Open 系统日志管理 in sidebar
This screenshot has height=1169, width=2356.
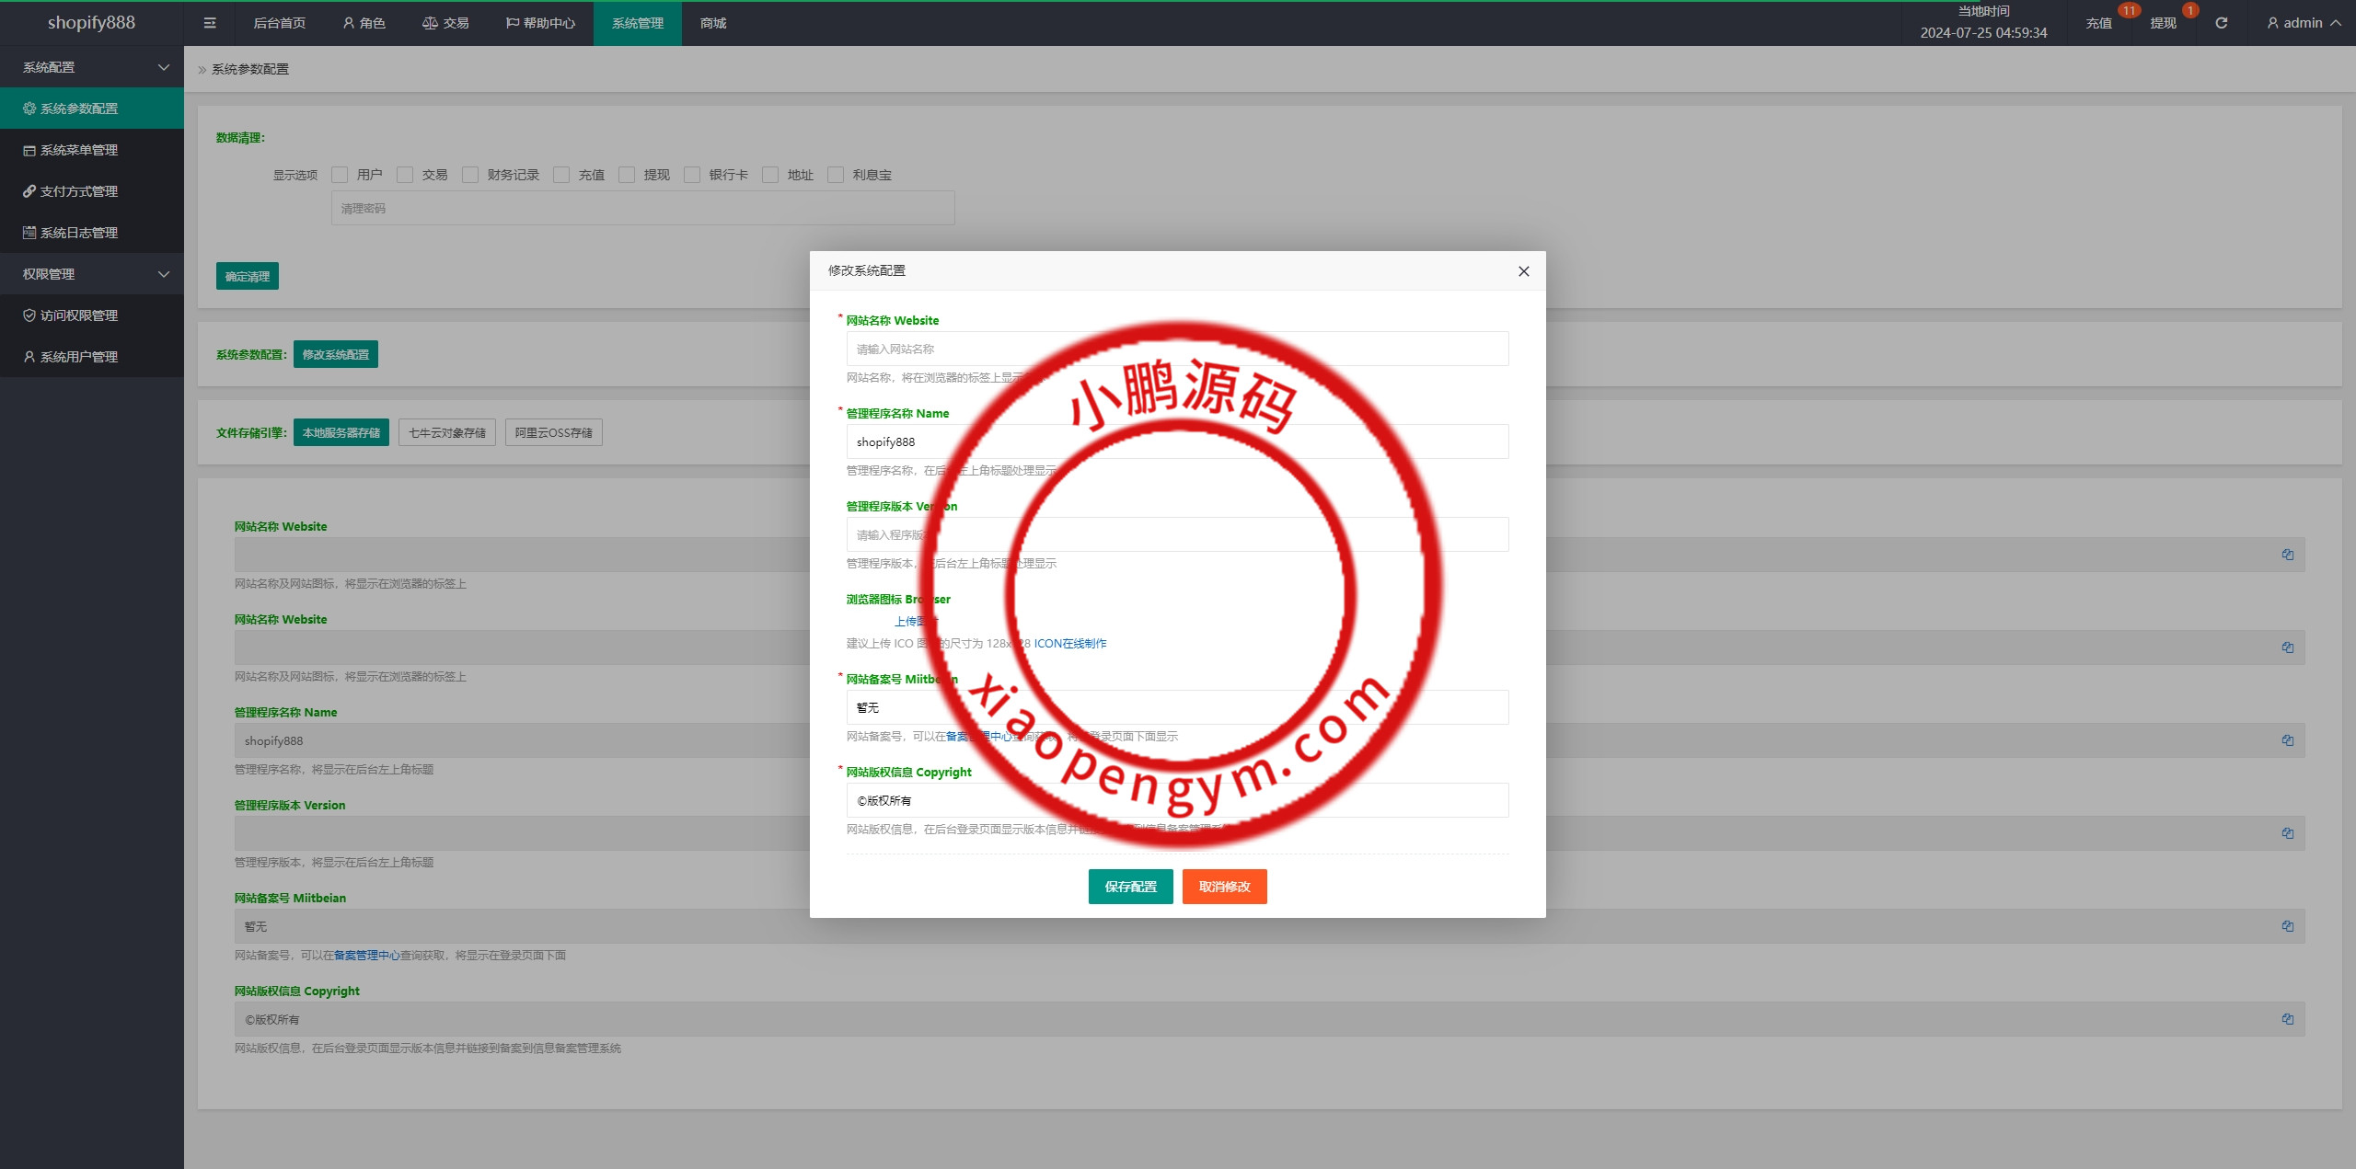coord(77,233)
